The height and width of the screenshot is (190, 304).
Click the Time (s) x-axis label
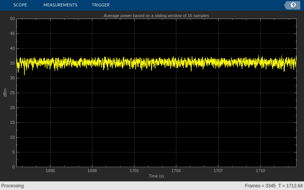(156, 176)
